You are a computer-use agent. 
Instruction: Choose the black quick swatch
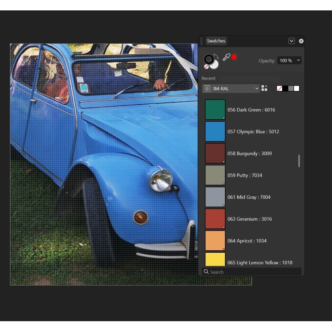coord(286,88)
